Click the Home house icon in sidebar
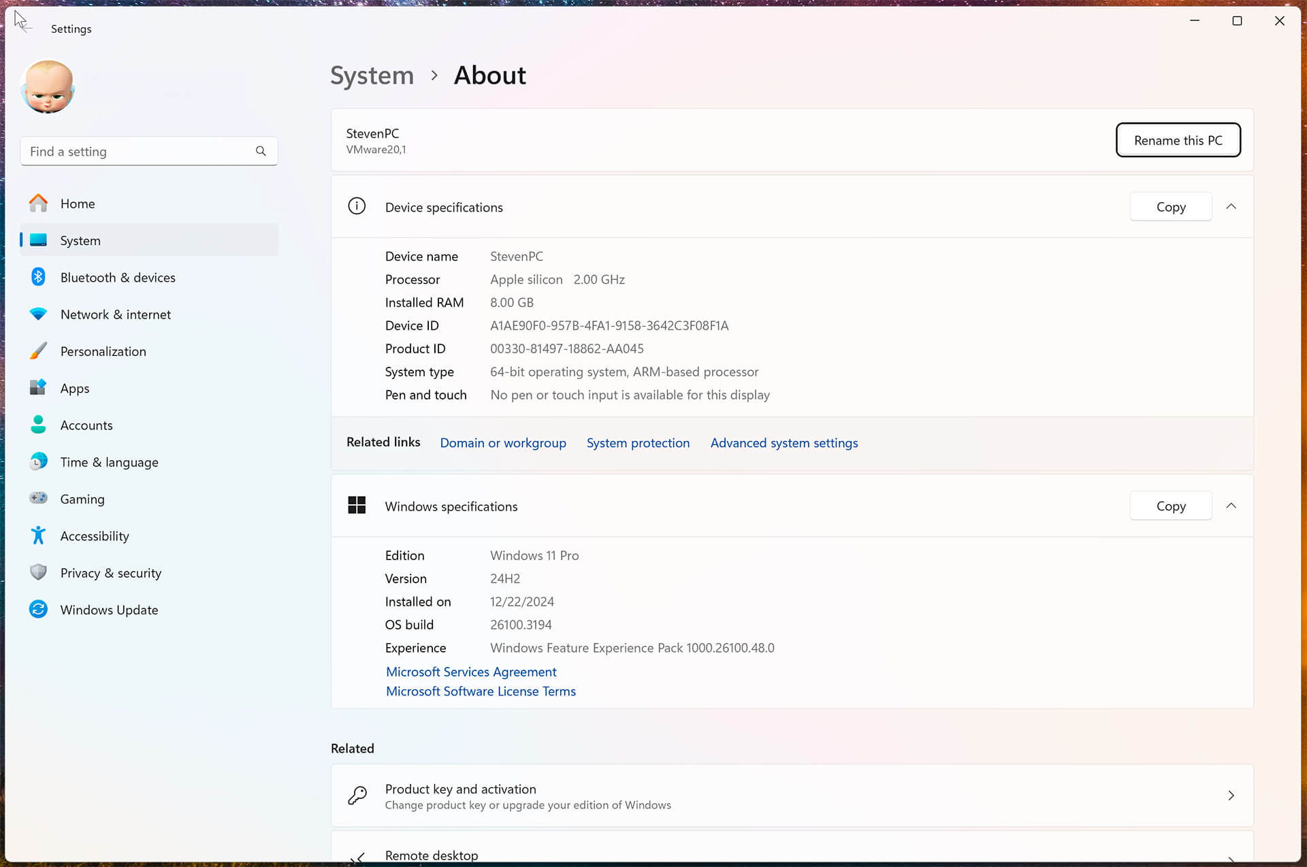This screenshot has width=1307, height=867. pos(38,203)
